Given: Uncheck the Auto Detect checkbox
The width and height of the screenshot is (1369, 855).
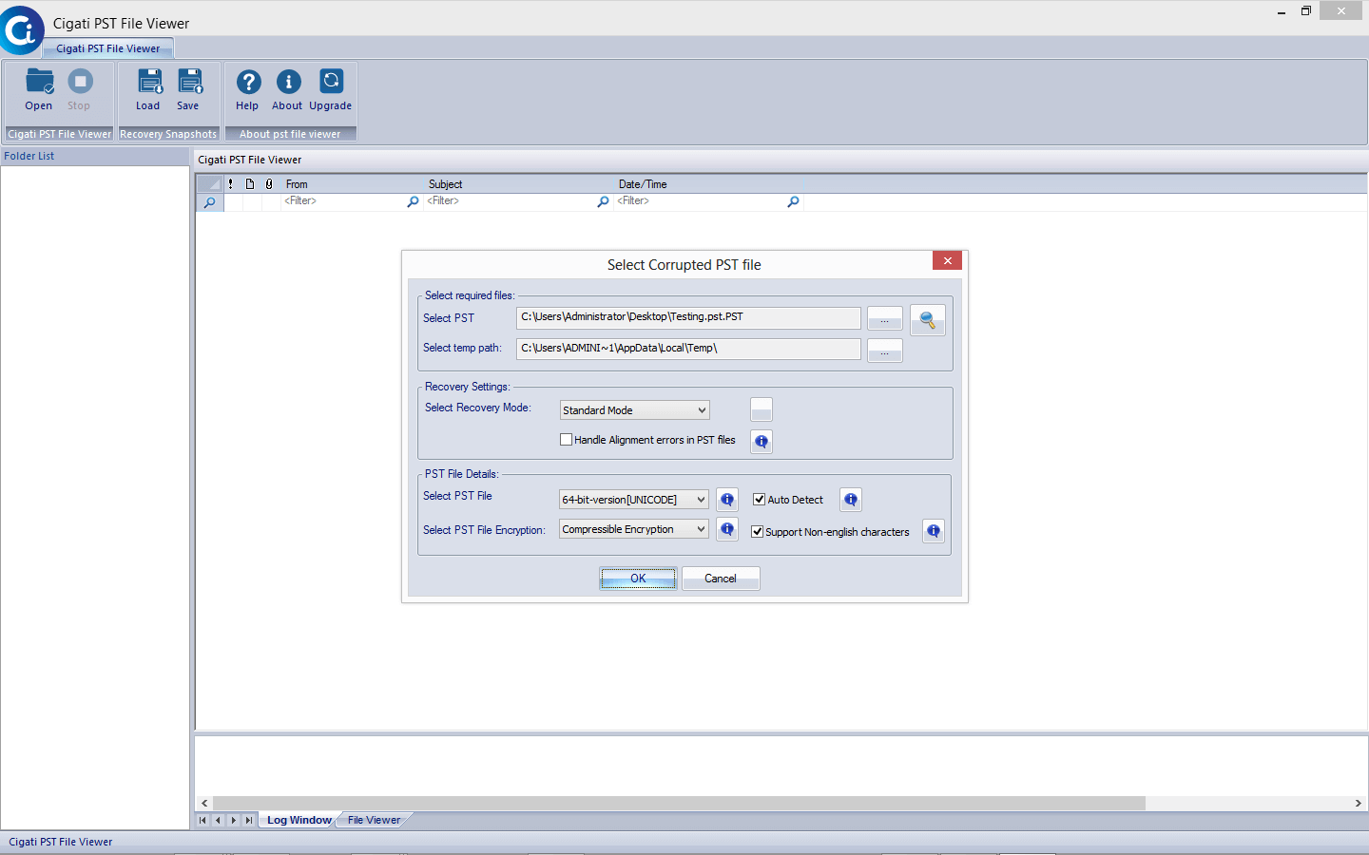Looking at the screenshot, I should coord(760,500).
